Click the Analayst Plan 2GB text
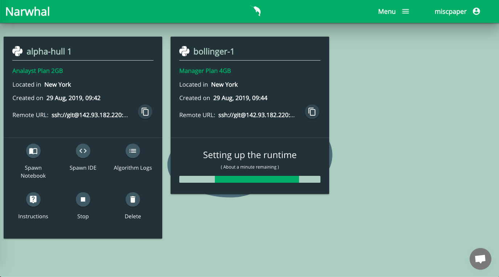Viewport: 499px width, 277px height. point(38,71)
